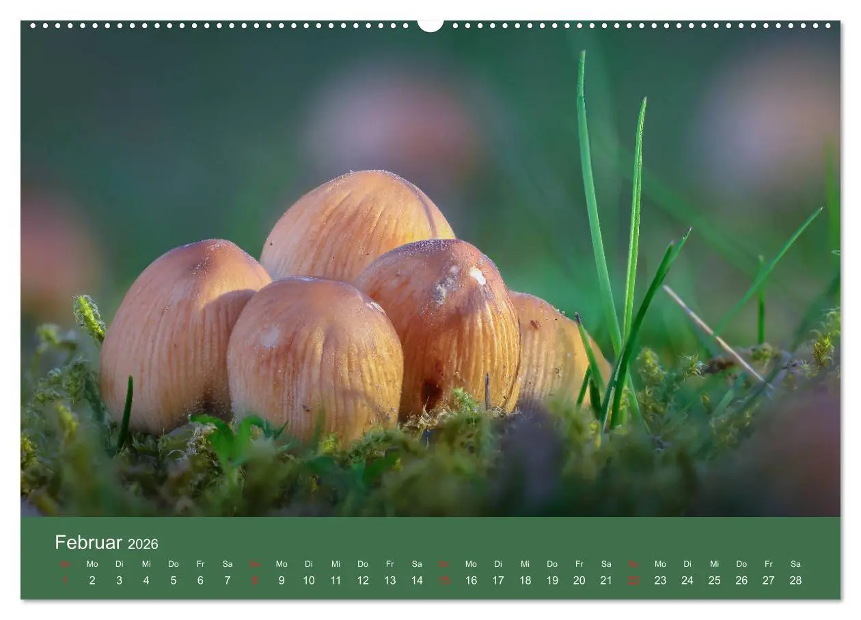The width and height of the screenshot is (861, 620).
Task: Click the 'Do' weekday label for date 12
Action: pos(363,564)
